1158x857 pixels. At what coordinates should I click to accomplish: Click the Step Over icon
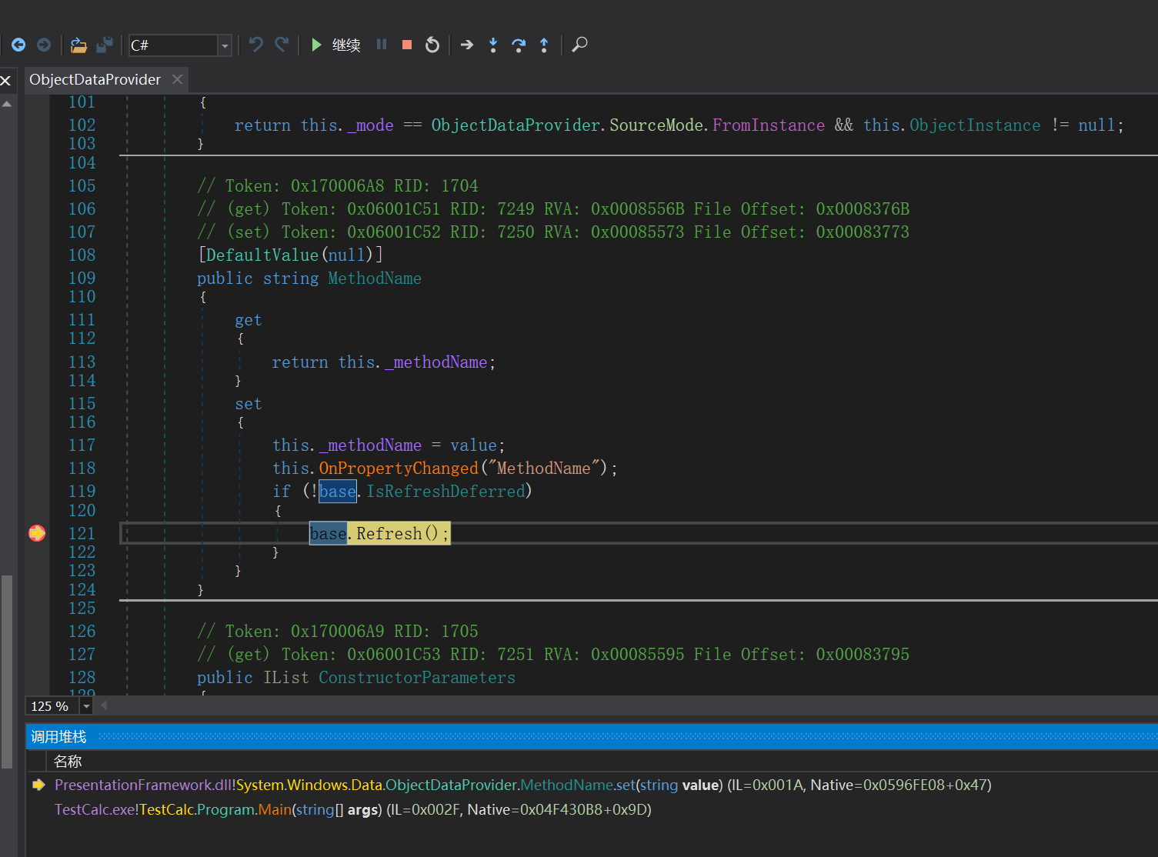(x=519, y=45)
